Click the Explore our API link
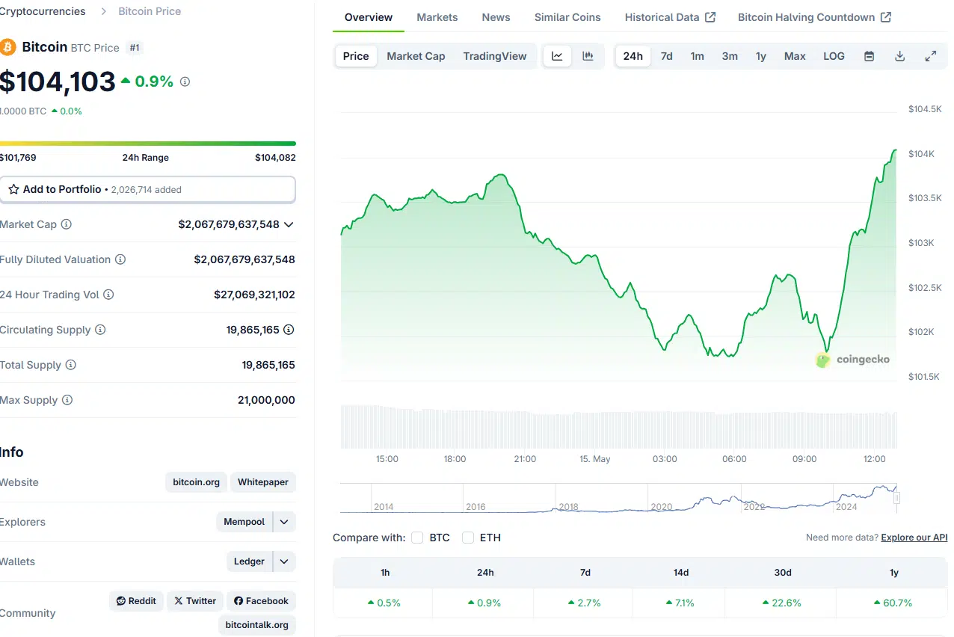954x637 pixels. pyautogui.click(x=914, y=538)
